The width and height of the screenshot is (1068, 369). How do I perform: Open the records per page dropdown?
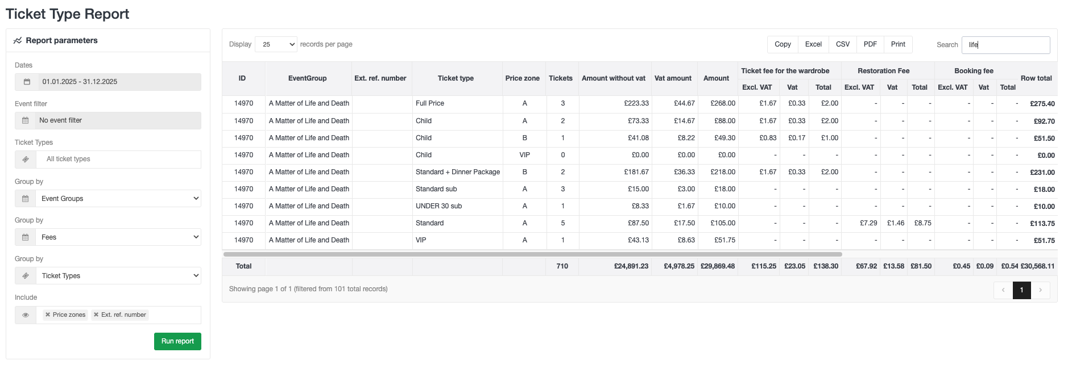276,44
